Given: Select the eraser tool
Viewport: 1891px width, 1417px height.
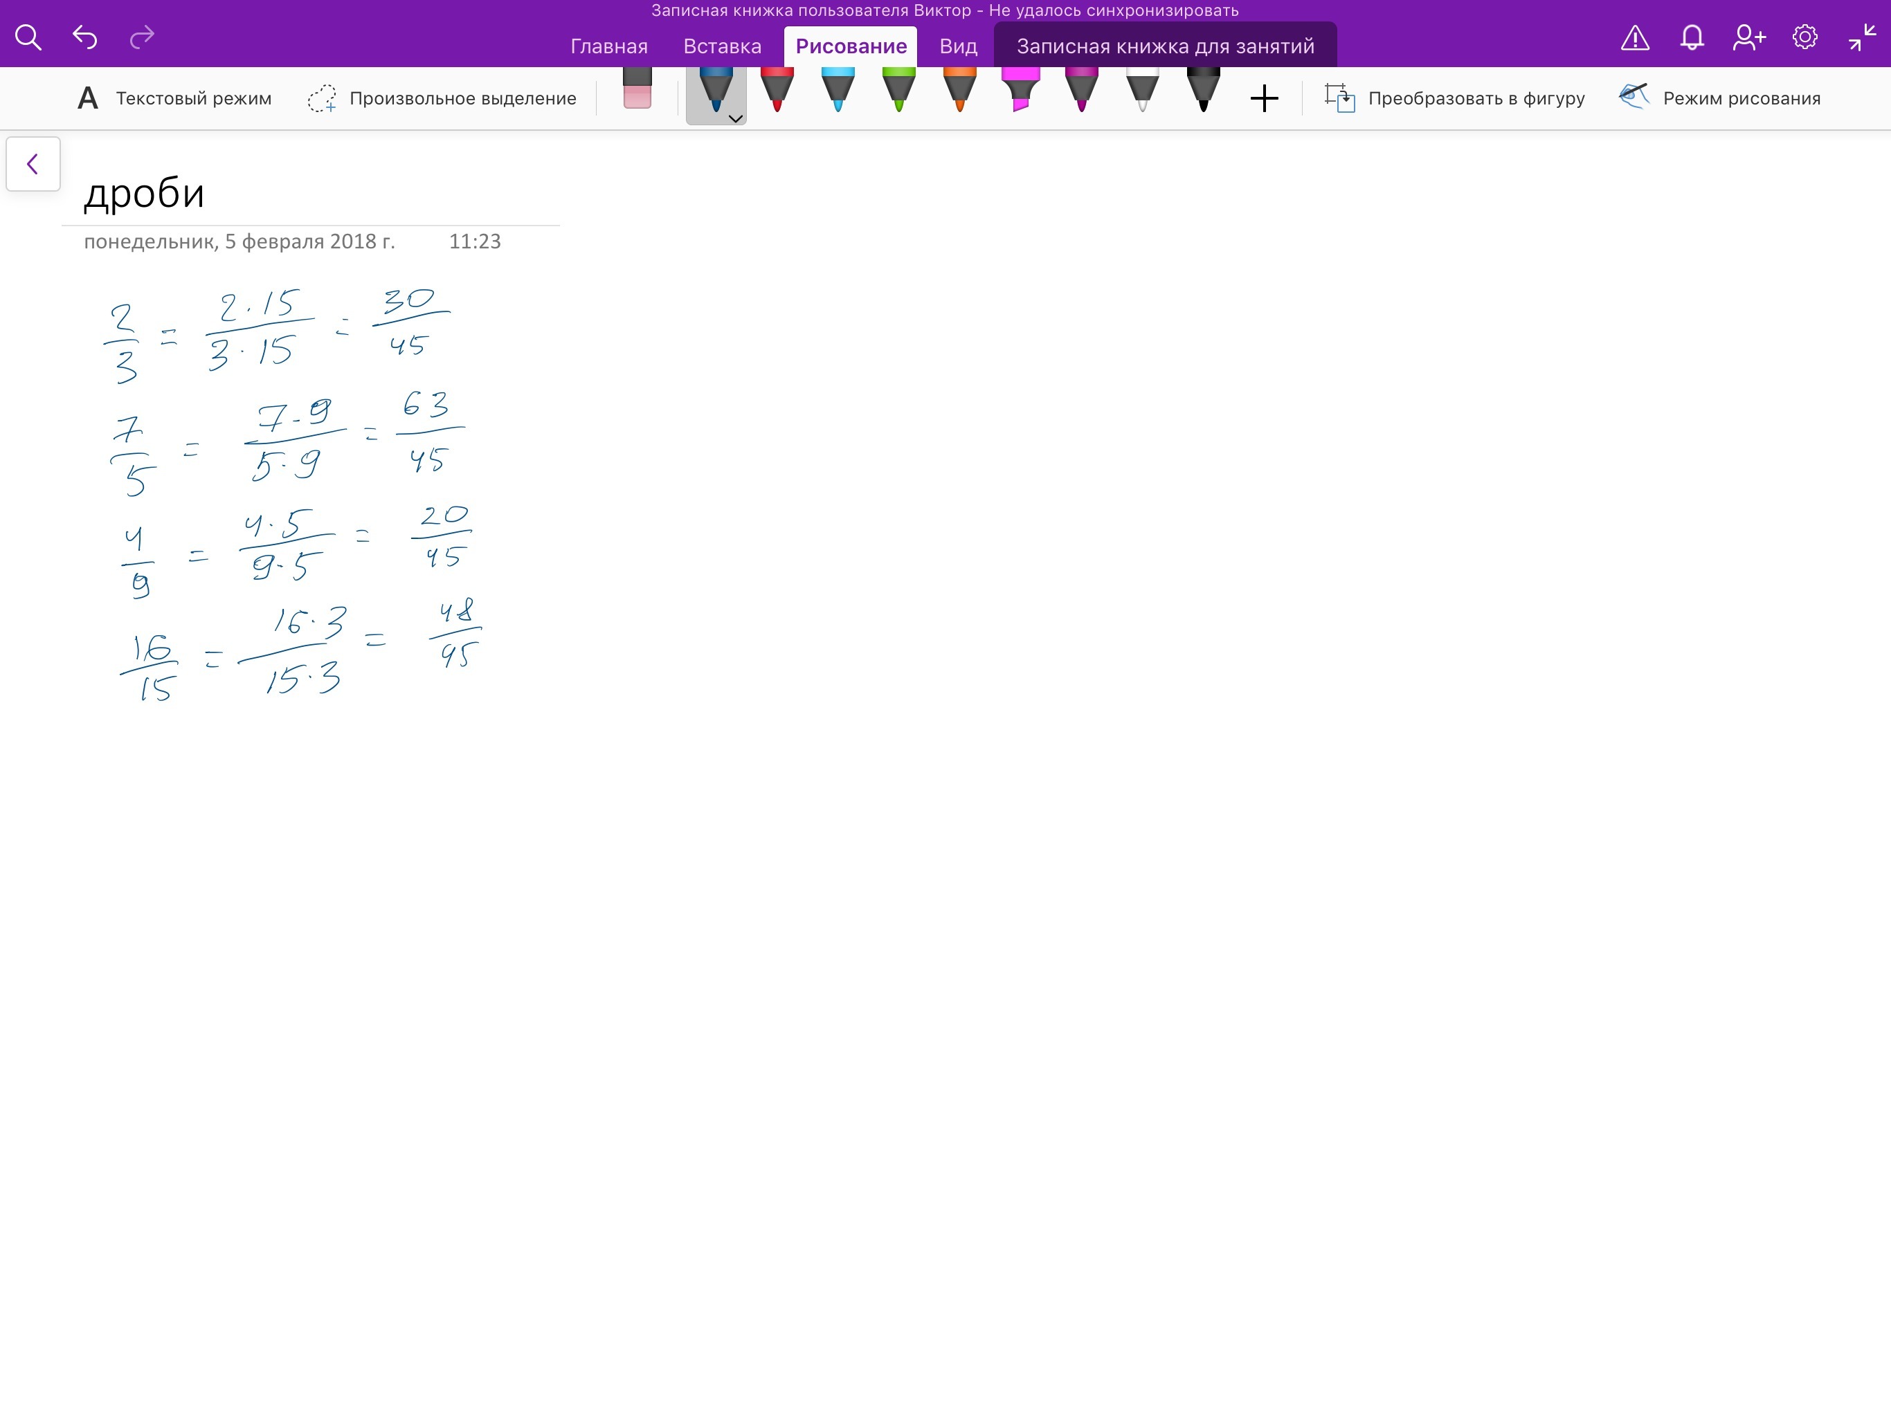Looking at the screenshot, I should coord(637,90).
